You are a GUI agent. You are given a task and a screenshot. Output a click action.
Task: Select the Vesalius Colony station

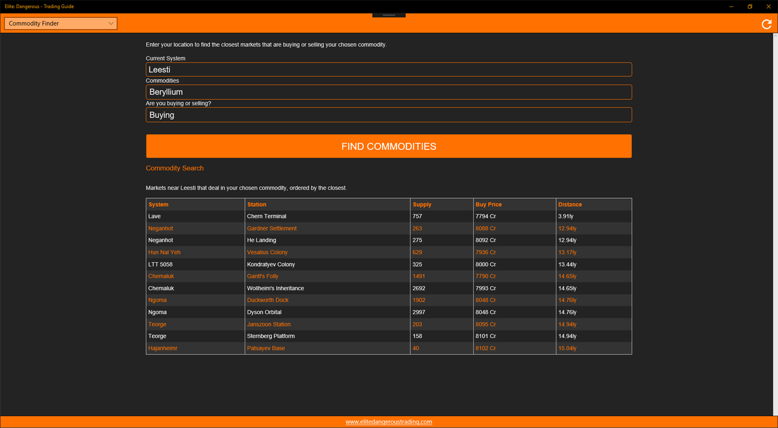(x=267, y=253)
